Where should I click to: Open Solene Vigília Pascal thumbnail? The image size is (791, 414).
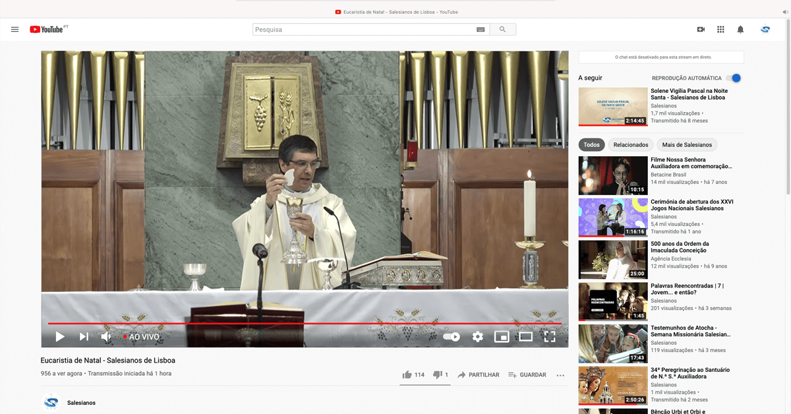click(x=612, y=106)
